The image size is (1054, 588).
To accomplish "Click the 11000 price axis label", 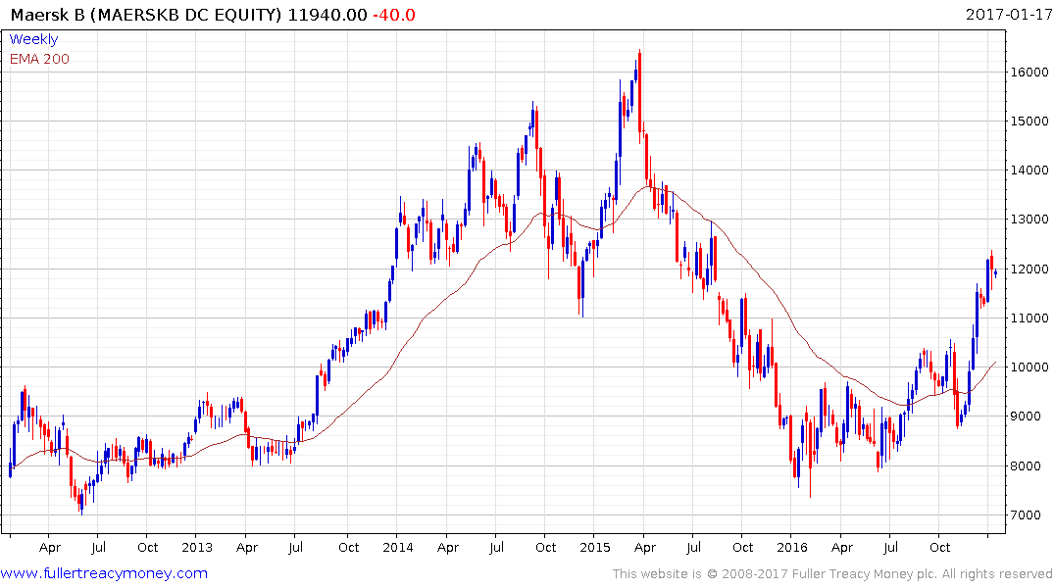I will point(1029,318).
